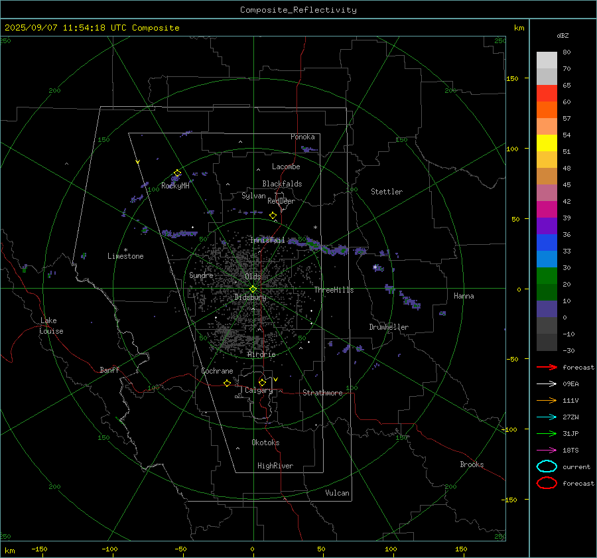The image size is (597, 558).
Task: Click the 150 label on bottom axis
Action: point(461,549)
